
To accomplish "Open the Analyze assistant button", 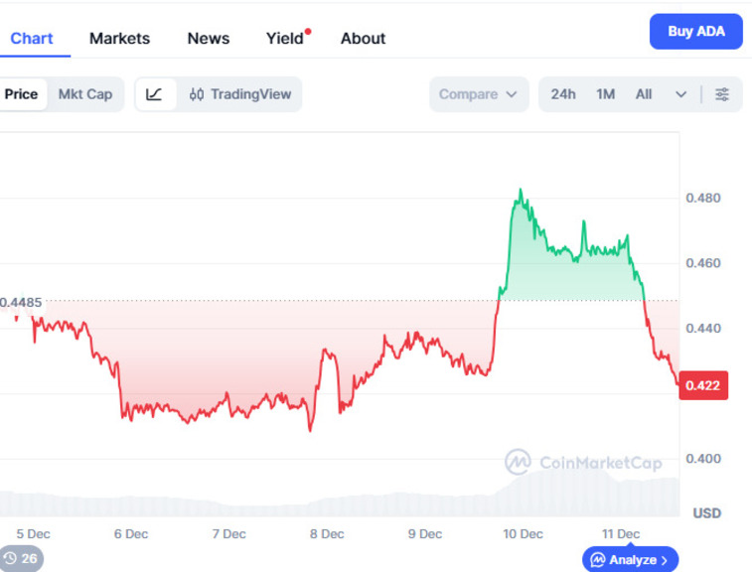I will pos(630,560).
